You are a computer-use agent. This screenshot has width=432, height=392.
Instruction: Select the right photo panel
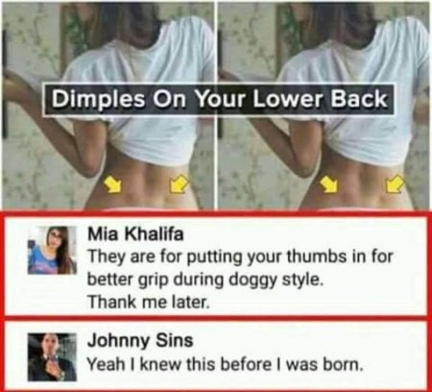coord(324,106)
